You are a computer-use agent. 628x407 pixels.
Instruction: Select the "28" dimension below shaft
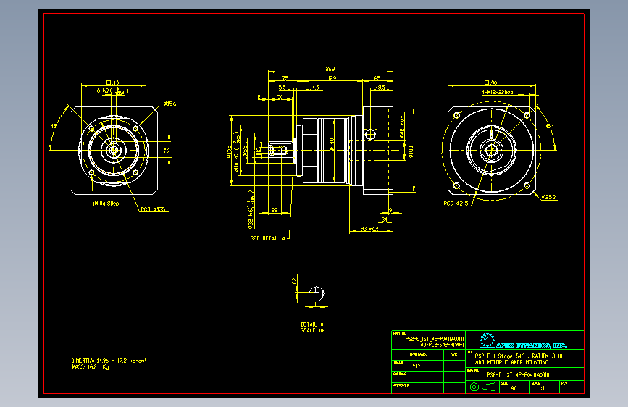[x=275, y=210]
